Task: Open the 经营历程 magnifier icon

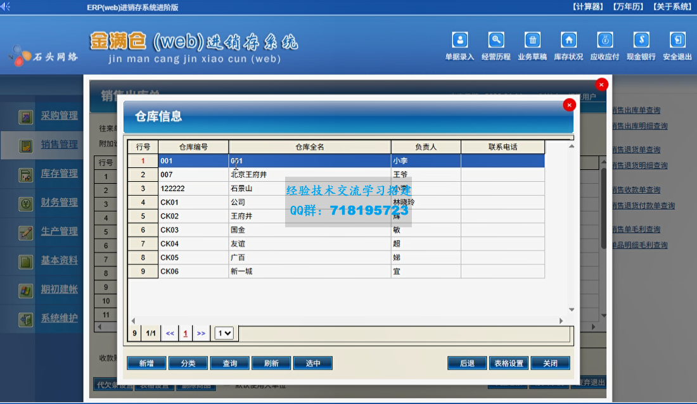Action: click(x=496, y=40)
